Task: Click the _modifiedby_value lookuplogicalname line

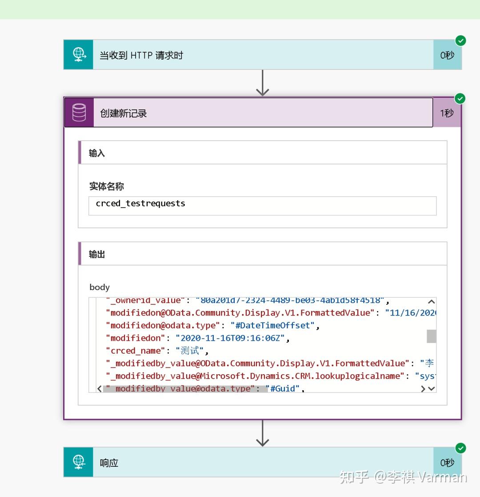Action: click(x=271, y=376)
